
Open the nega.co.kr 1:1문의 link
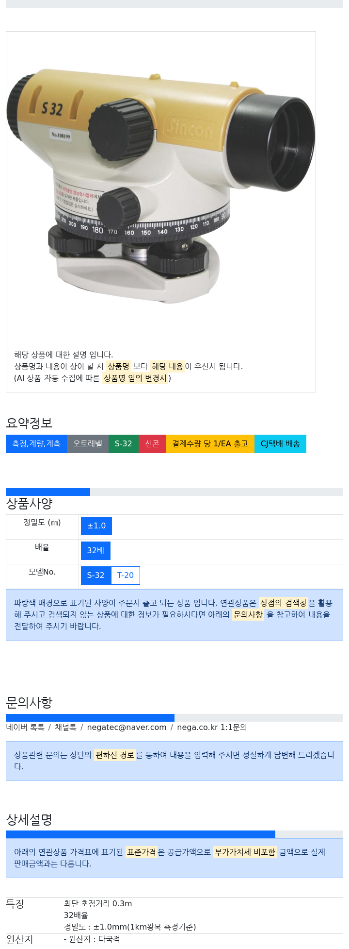(212, 728)
